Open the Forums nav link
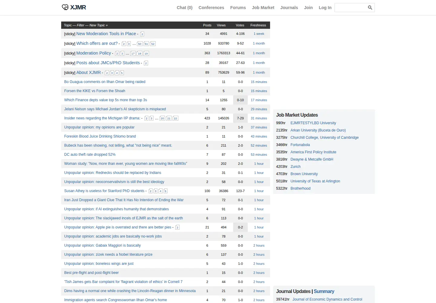The width and height of the screenshot is (436, 303). (238, 8)
